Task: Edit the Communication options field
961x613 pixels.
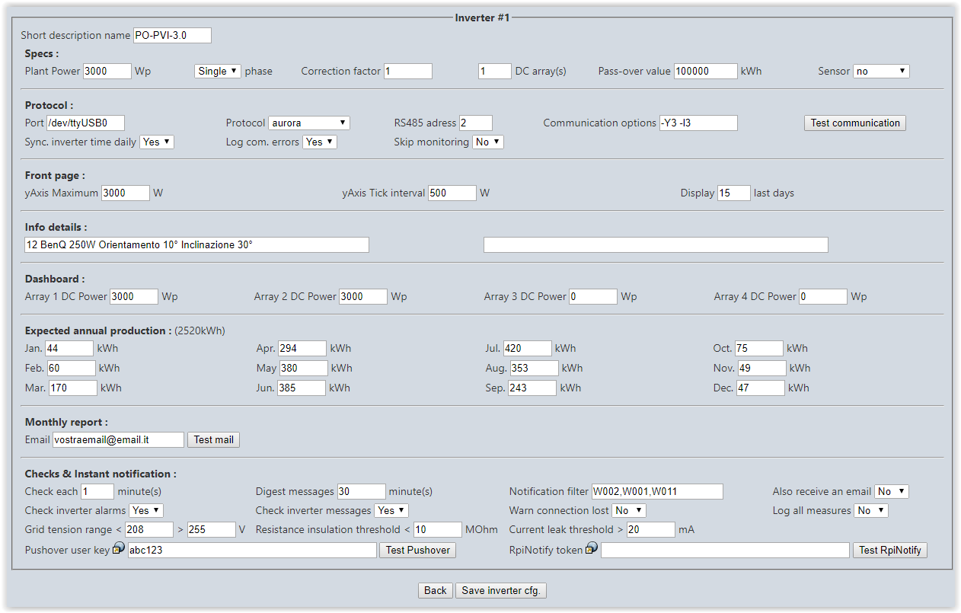Action: (699, 123)
